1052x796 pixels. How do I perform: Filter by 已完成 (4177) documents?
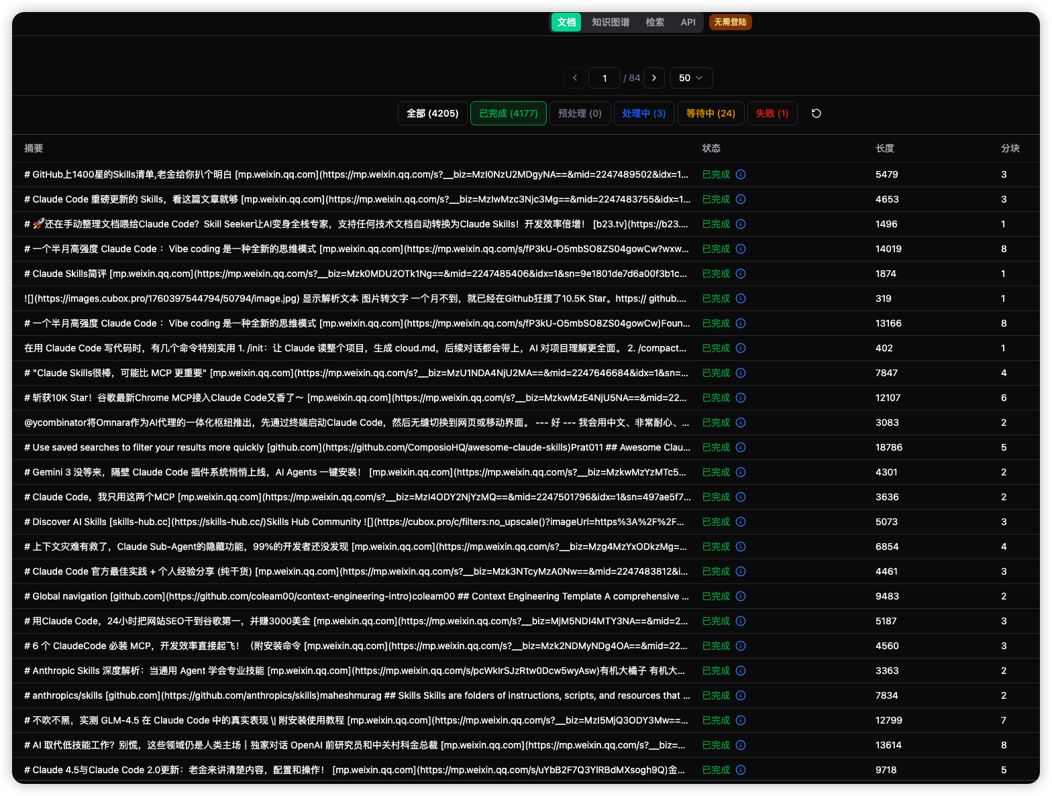509,113
